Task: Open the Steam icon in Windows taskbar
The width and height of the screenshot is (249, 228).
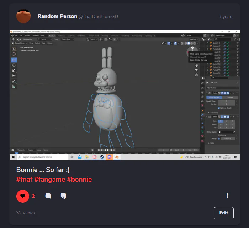Action: point(102,157)
